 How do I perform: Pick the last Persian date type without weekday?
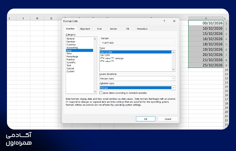[x=135, y=61]
